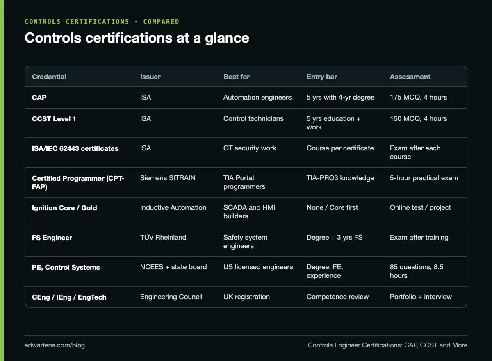Image resolution: width=492 pixels, height=361 pixels.
Task: Click the 'Engineering Council' issuer cell
Action: [x=171, y=297]
